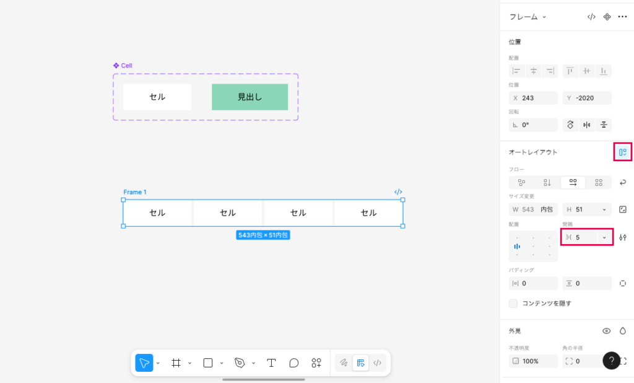Viewport: 634px width, 383px height.
Task: Open the help question mark button
Action: tap(611, 360)
